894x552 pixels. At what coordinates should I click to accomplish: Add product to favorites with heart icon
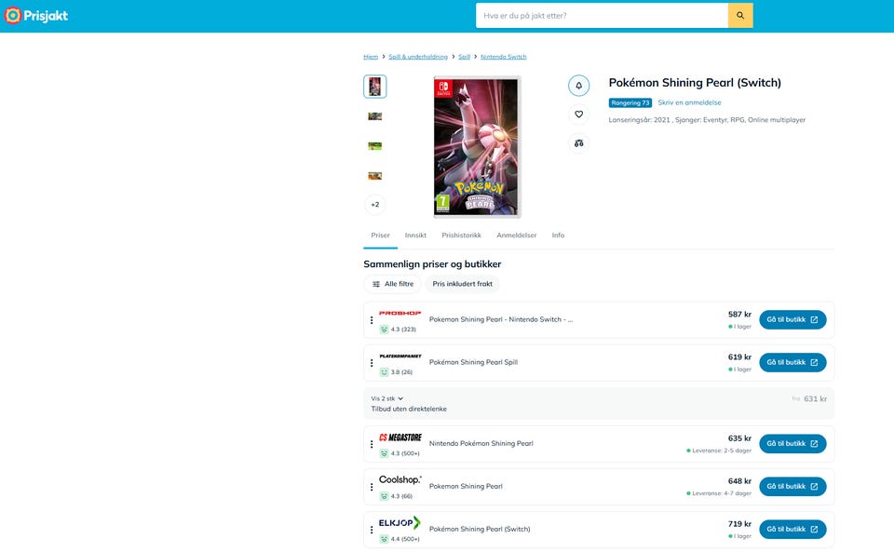[578, 114]
